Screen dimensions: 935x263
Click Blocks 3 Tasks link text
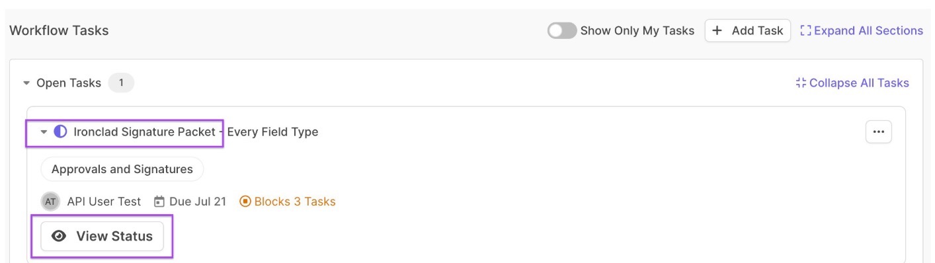click(x=295, y=202)
